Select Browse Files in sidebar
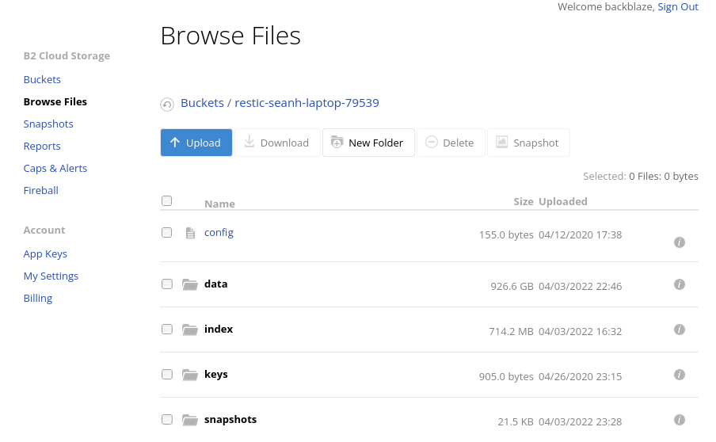Screen dimensions: 716x442 tap(55, 102)
